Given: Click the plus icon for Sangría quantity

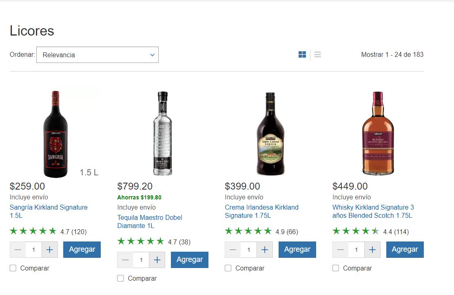Looking at the screenshot, I should [49, 249].
